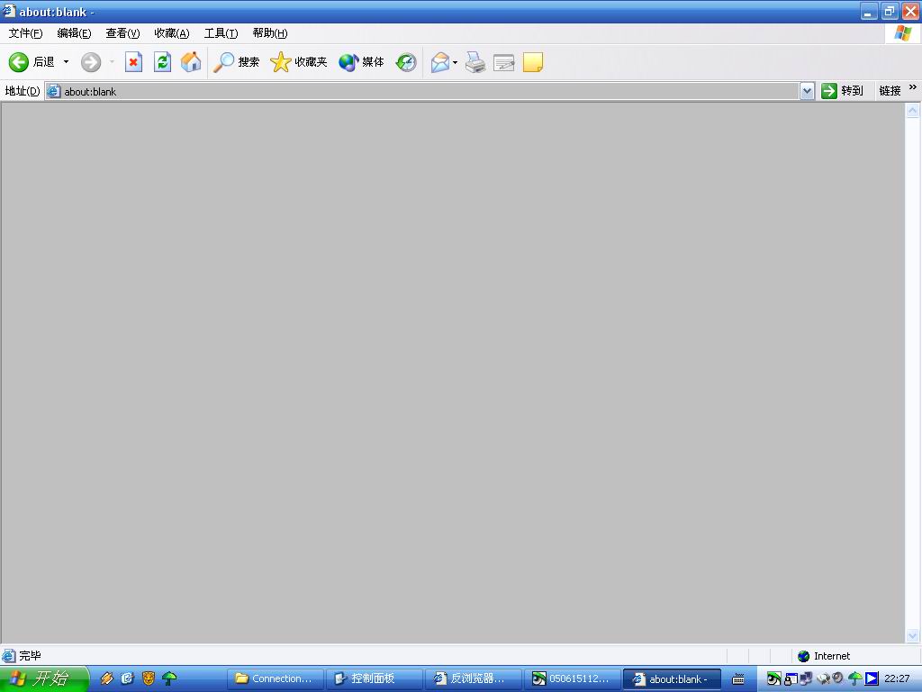
Task: Print the page with the printer icon
Action: (475, 62)
